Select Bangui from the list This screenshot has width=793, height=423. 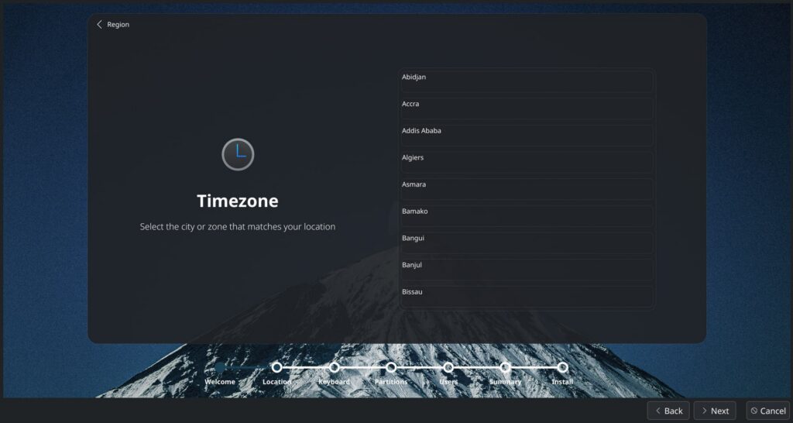527,242
